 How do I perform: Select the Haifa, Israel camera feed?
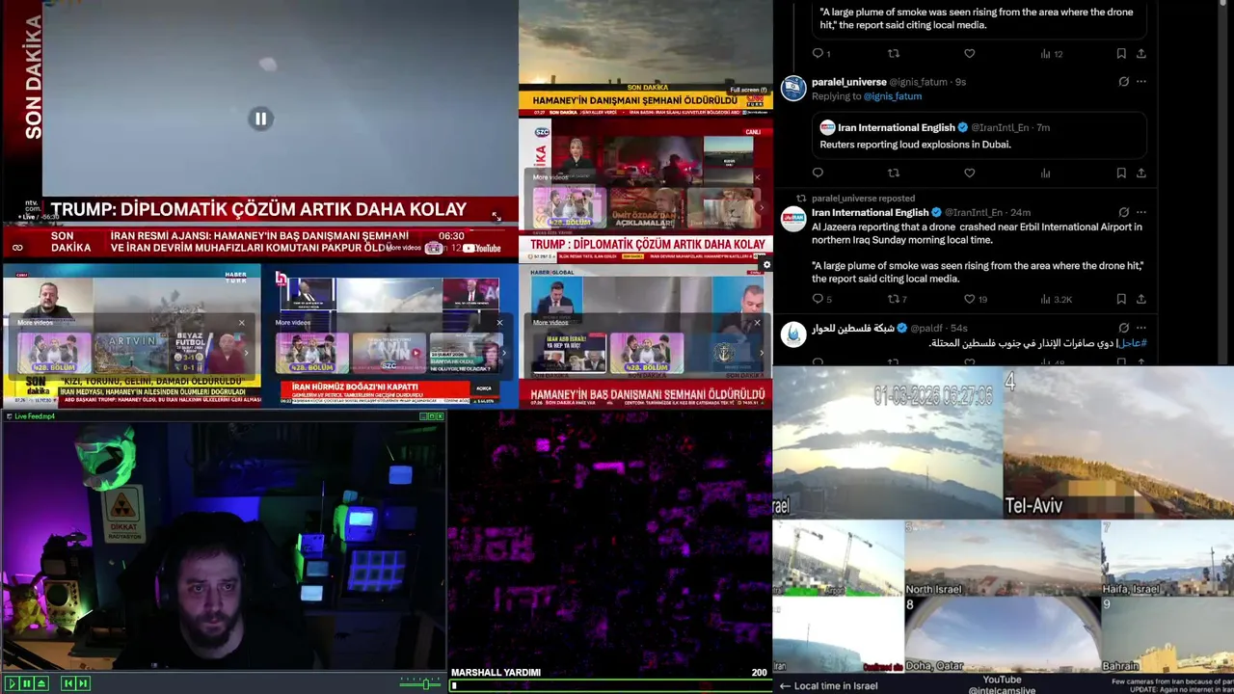pos(1167,558)
